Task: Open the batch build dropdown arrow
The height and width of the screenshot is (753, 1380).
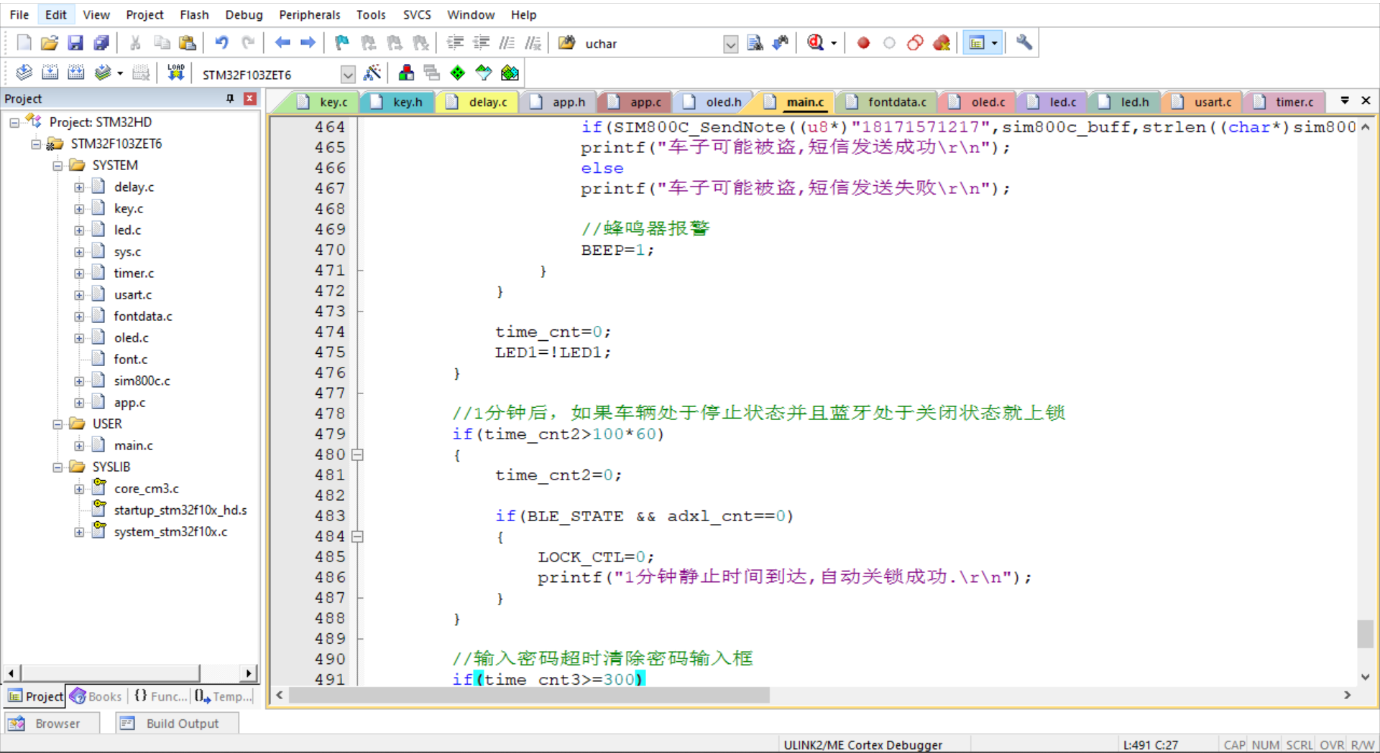Action: tap(120, 73)
